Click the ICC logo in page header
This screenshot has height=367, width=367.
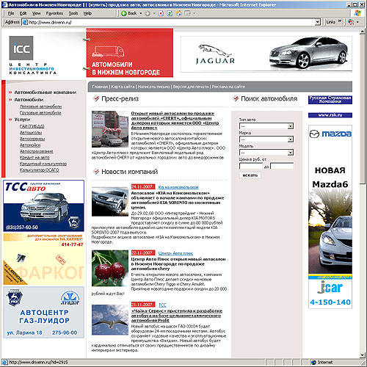pos(21,48)
